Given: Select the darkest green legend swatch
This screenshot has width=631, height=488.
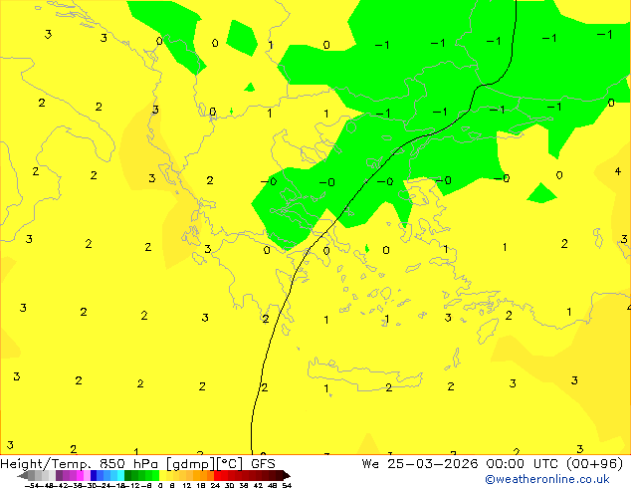Looking at the screenshot, I should pos(128,475).
